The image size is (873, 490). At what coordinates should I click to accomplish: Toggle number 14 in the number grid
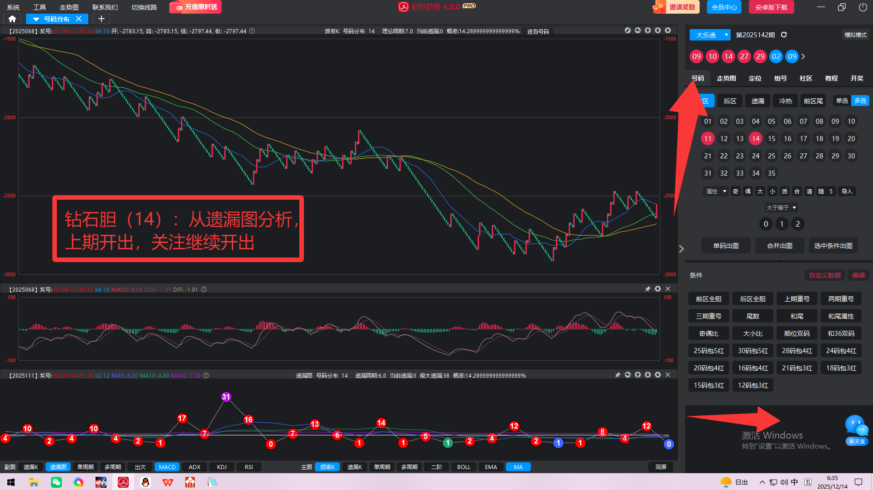tap(756, 139)
